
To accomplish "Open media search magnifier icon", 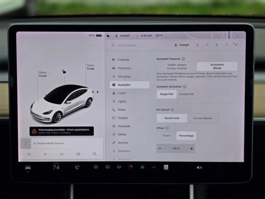I will (94, 154).
